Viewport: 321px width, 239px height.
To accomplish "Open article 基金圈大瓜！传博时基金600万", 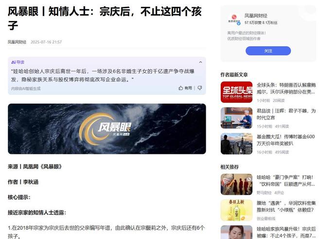I will (x=286, y=140).
